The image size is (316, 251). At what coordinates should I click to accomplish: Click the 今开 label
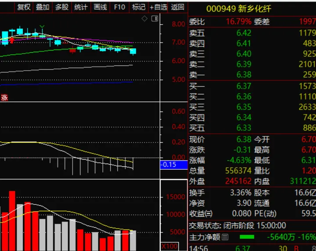[x=262, y=140]
